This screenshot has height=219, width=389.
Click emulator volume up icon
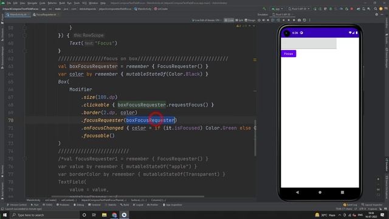263,20
